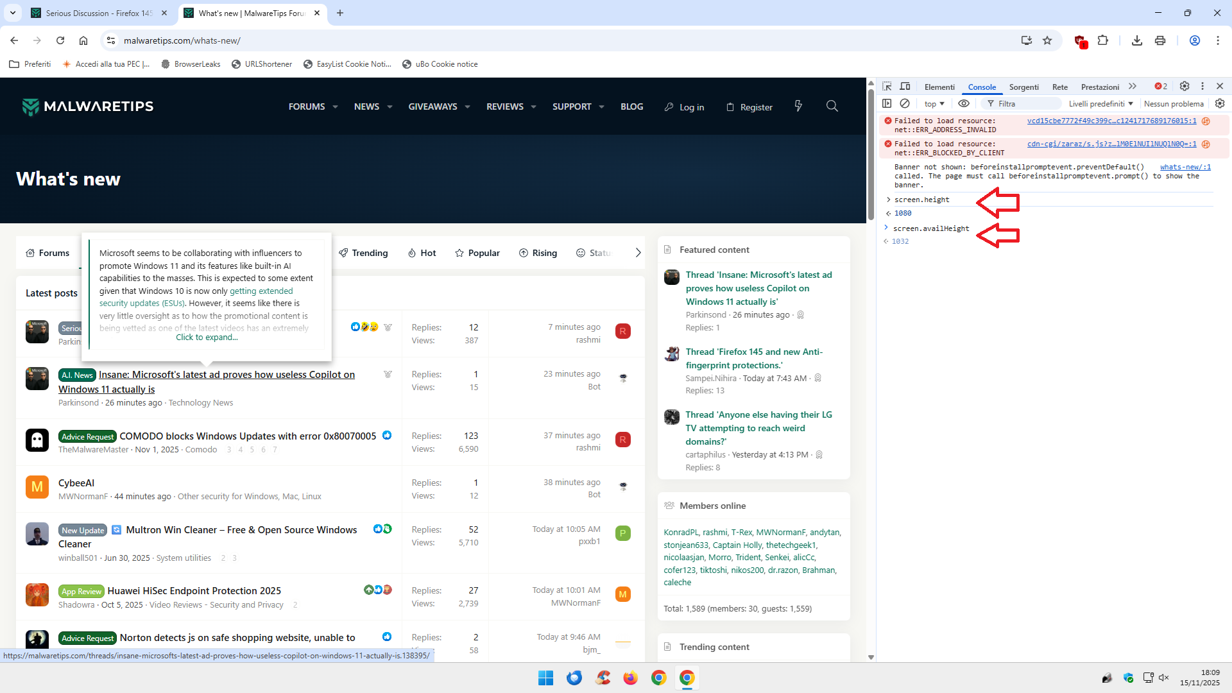Screen dimensions: 1232x693
Task: Expand the FORUMS navigation dropdown arrow
Action: (335, 107)
